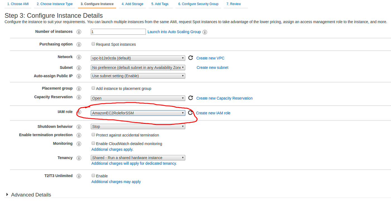Screen dimensions: 391x201
Task: Click the info icon beside IAM role
Action: tap(79, 112)
